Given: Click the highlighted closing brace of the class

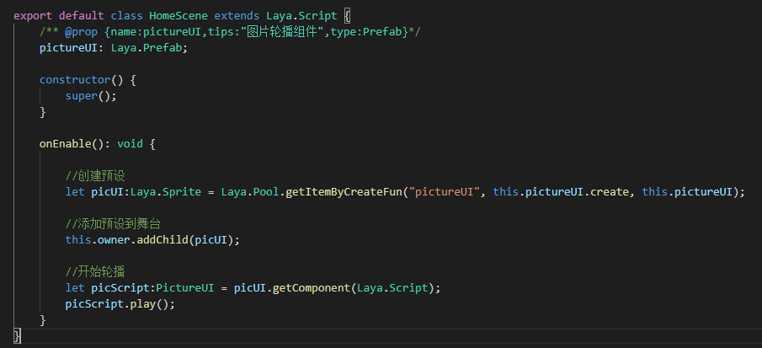Looking at the screenshot, I should [17, 335].
